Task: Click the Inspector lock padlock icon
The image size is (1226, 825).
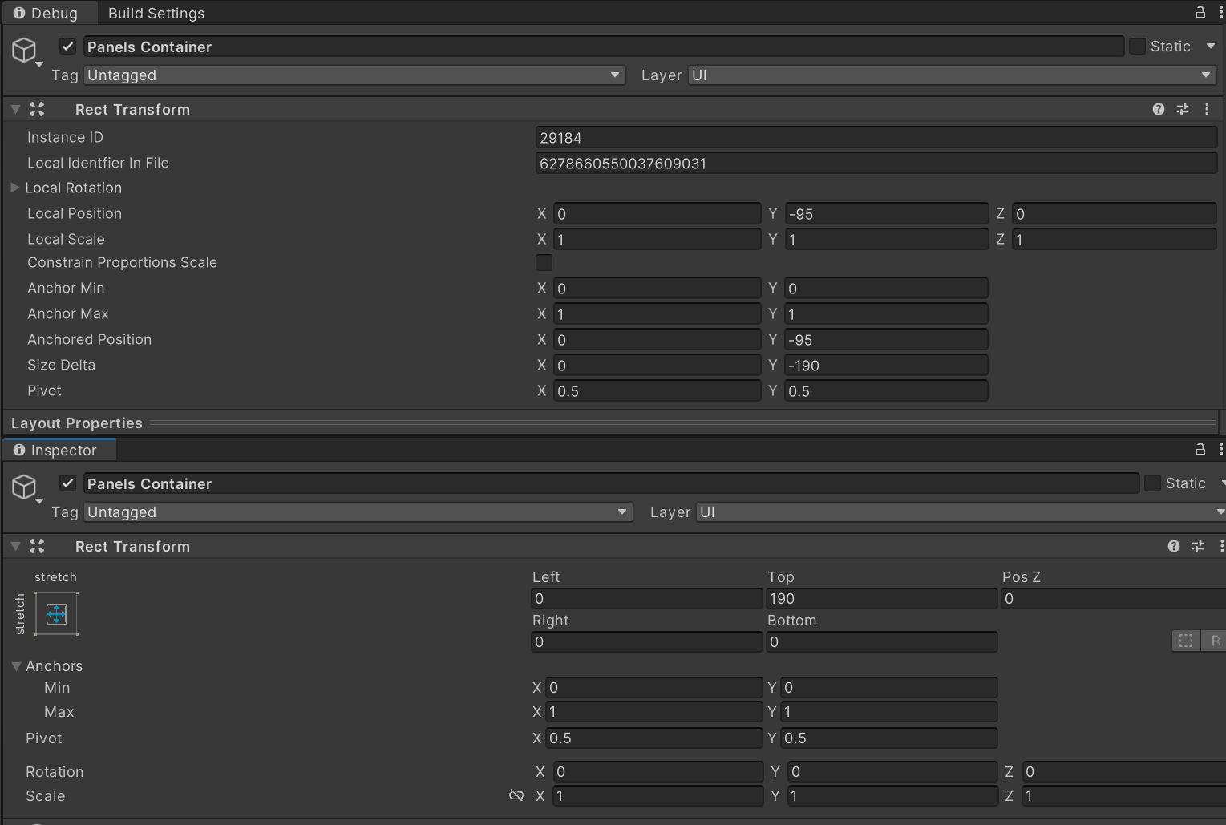Action: pyautogui.click(x=1200, y=449)
